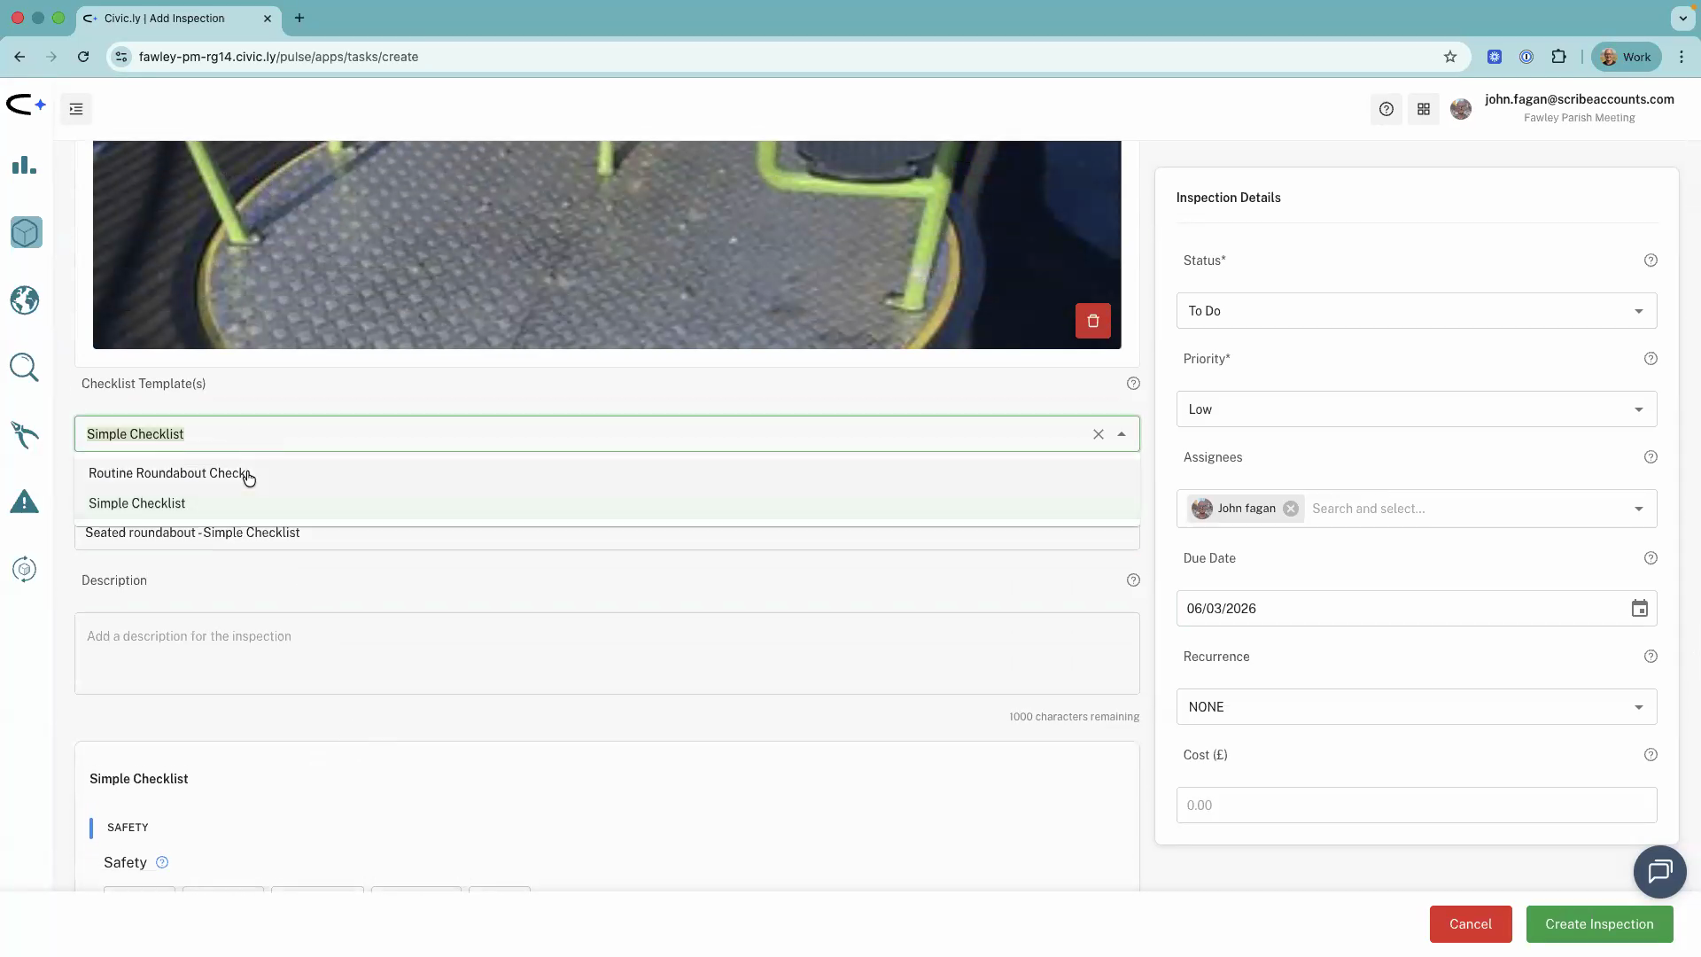Remove John fagan from assignees
The width and height of the screenshot is (1701, 957).
[1291, 509]
